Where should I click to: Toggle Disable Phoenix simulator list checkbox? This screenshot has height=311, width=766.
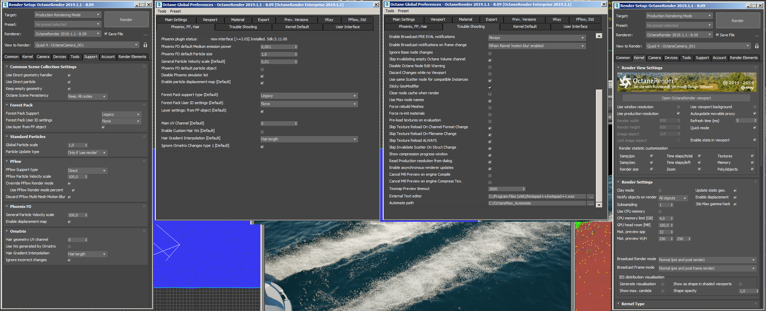click(262, 76)
